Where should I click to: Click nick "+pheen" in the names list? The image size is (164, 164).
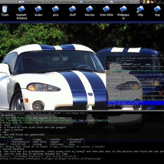click(x=55, y=142)
